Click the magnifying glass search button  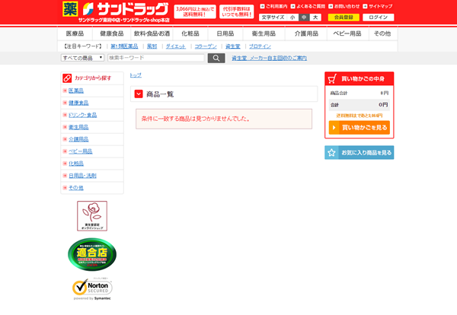pyautogui.click(x=216, y=58)
